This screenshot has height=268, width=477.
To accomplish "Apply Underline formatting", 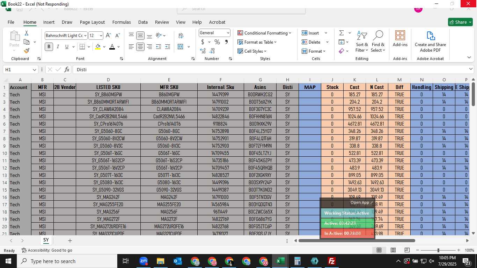I will point(67,46).
